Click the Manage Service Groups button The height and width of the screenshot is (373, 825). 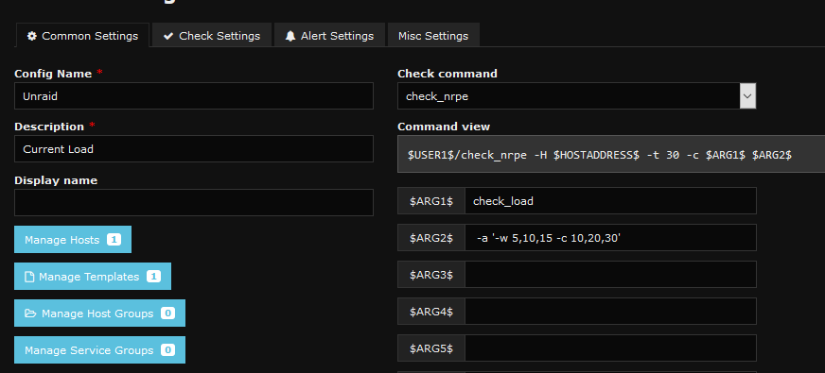(99, 350)
